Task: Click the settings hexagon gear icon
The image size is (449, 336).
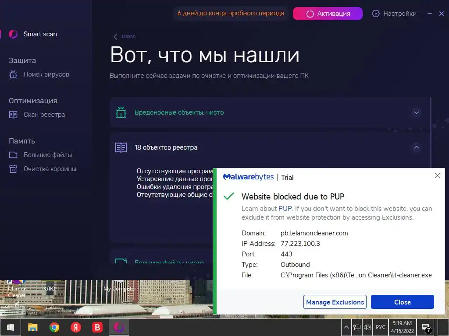Action: tap(376, 14)
